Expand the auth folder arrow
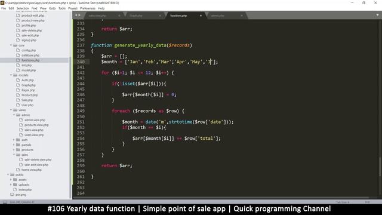This screenshot has width=382, height=215. pyautogui.click(x=14, y=140)
